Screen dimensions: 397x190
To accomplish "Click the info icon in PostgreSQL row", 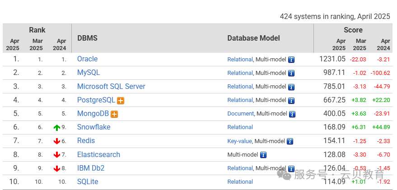I will [291, 101].
